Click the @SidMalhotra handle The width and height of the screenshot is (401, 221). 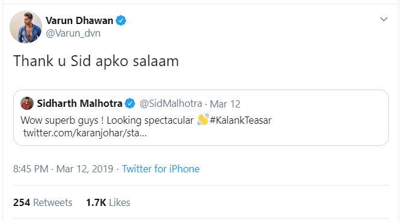click(171, 104)
